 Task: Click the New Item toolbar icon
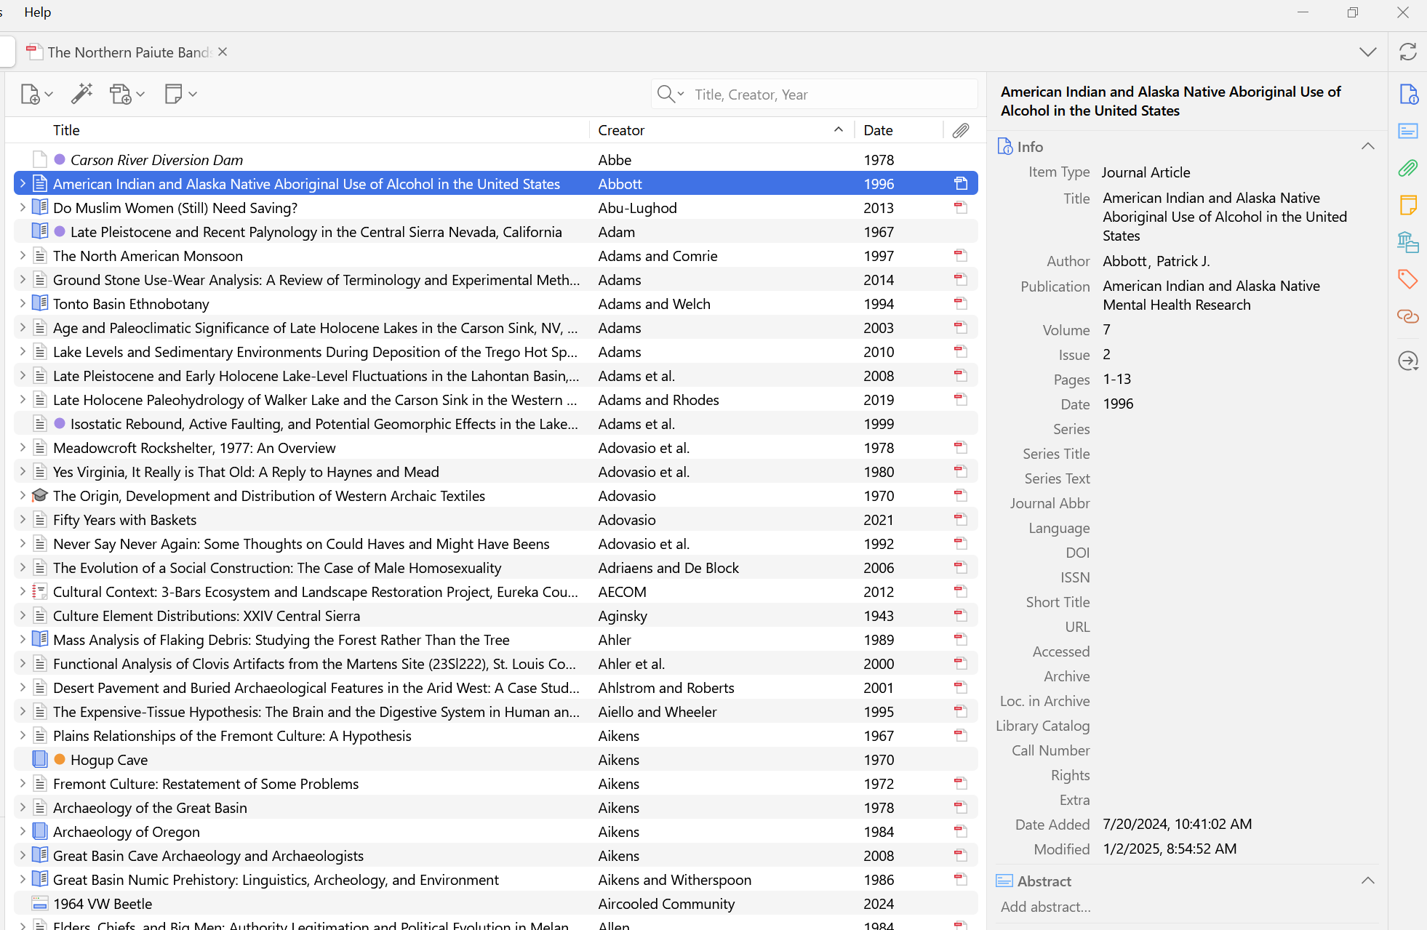(31, 95)
